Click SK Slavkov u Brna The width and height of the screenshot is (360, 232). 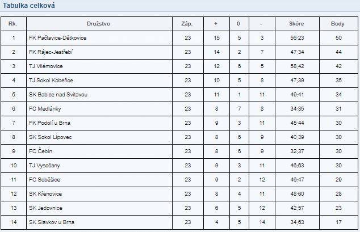(x=52, y=222)
